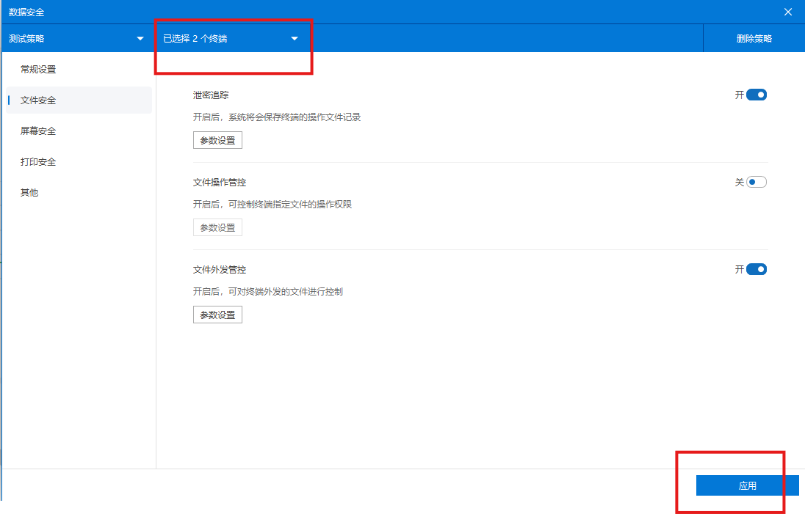This screenshot has height=514, width=805.
Task: Open the dropdown arrow next to 测试策略
Action: [140, 38]
